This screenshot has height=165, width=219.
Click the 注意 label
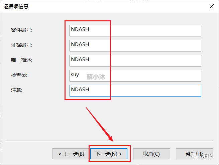pyautogui.click(x=15, y=91)
